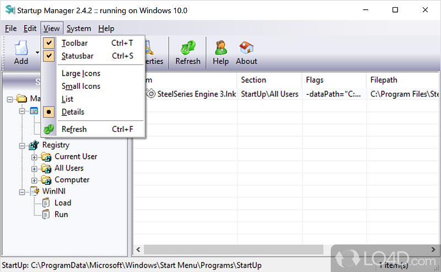Click the calendar-like icon under root folder

click(34, 111)
